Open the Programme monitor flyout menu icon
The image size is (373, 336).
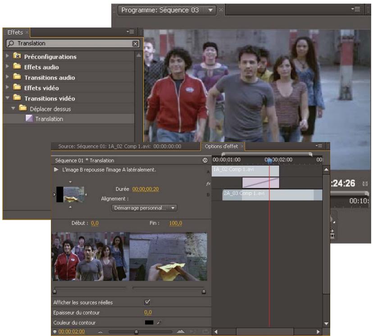pos(356,9)
